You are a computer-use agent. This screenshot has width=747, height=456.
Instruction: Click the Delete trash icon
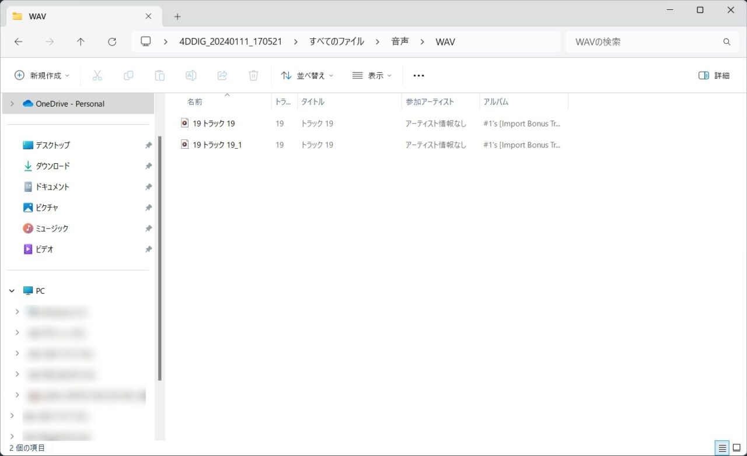[253, 75]
